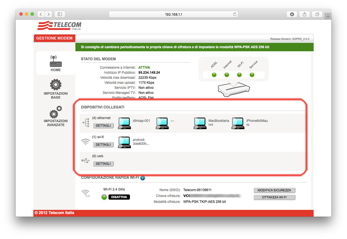Click download speed 22239 Kbps
The width and height of the screenshot is (347, 239).
coord(147,78)
